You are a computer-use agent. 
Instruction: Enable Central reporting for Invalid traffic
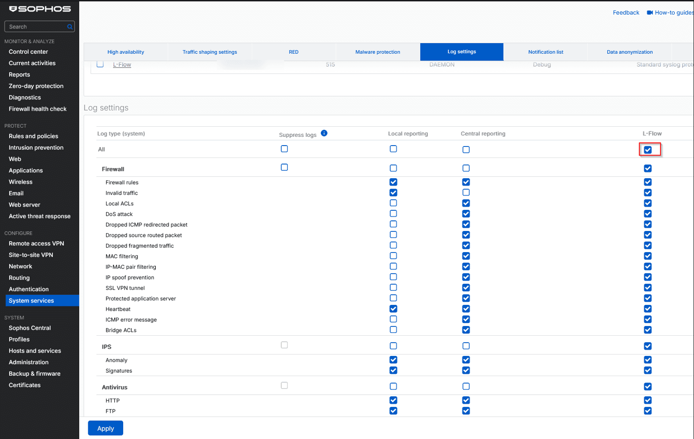pos(466,192)
